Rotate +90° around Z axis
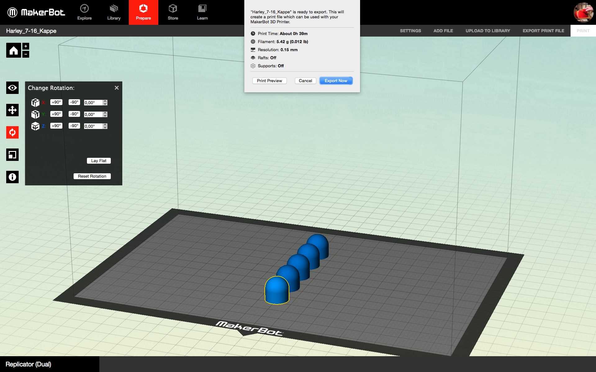The width and height of the screenshot is (596, 372). pyautogui.click(x=56, y=126)
